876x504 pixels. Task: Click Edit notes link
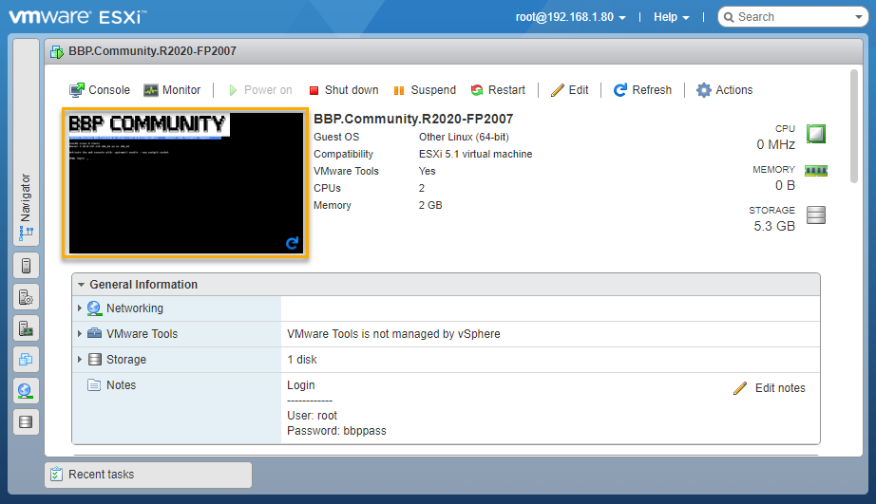pos(770,388)
